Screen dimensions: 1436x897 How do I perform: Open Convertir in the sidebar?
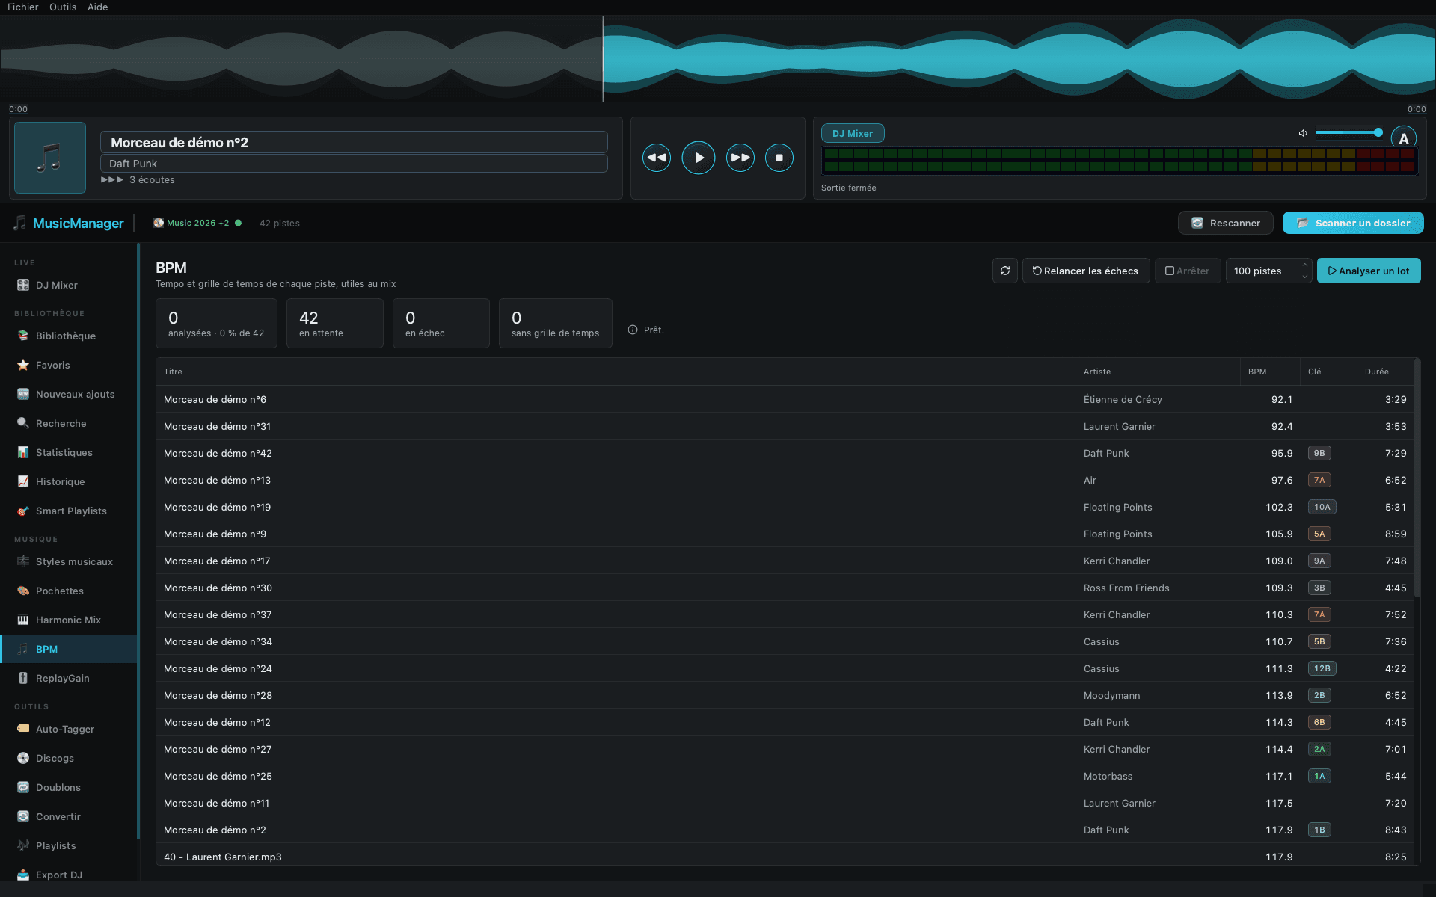click(69, 816)
